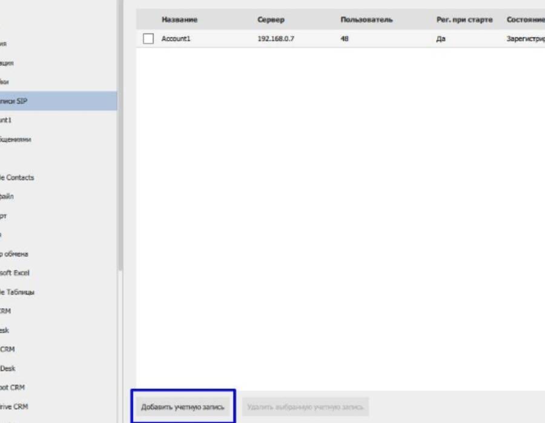The image size is (545, 423).
Task: Click the Добавить учетную запись button
Action: coord(183,407)
